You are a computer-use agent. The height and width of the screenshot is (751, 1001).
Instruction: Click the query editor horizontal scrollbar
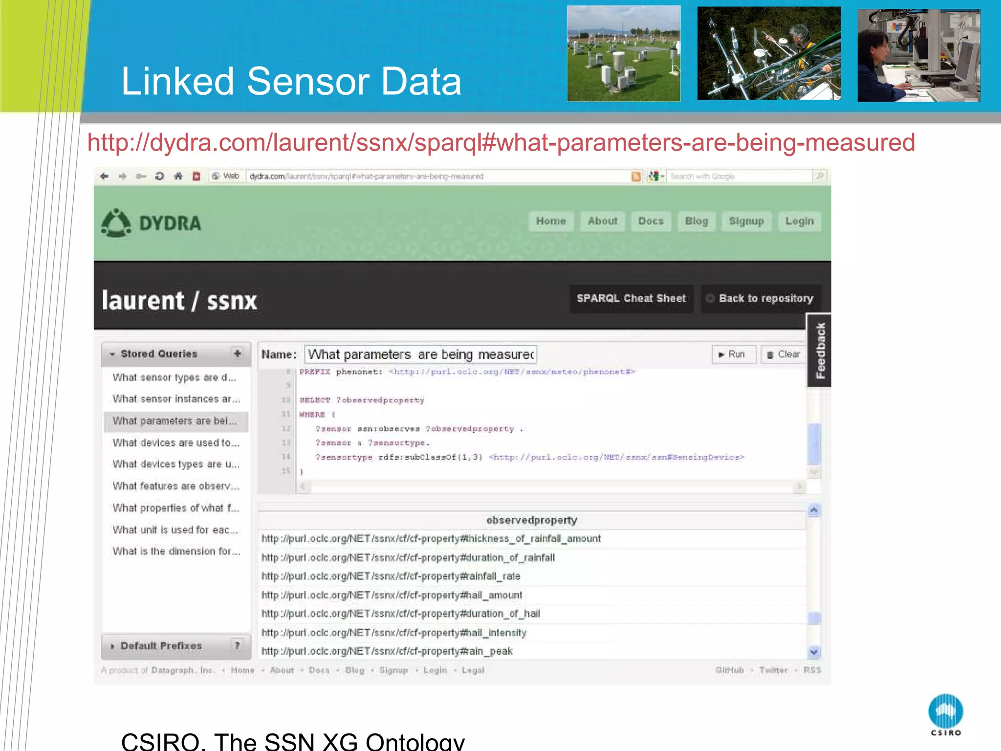(551, 486)
